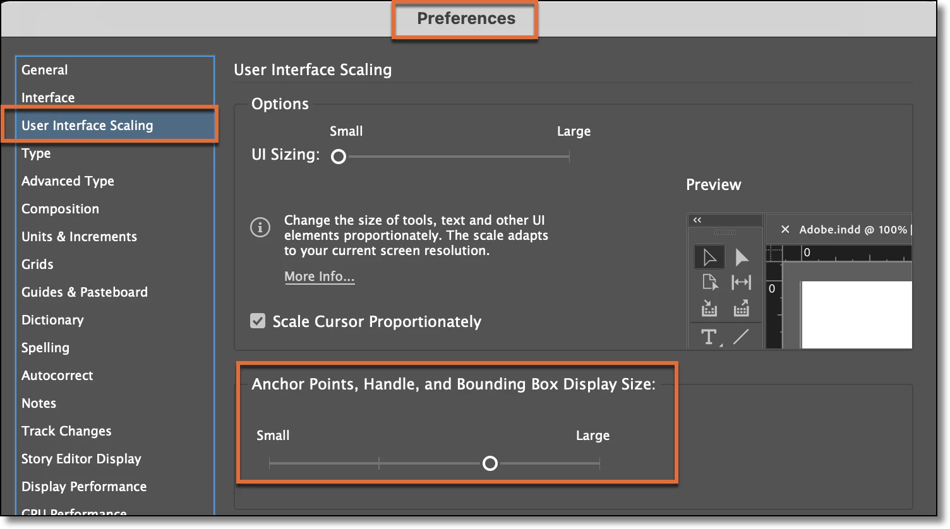The width and height of the screenshot is (950, 529).
Task: Toggle the Scale Cursor Proportionately checkbox
Action: pos(258,321)
